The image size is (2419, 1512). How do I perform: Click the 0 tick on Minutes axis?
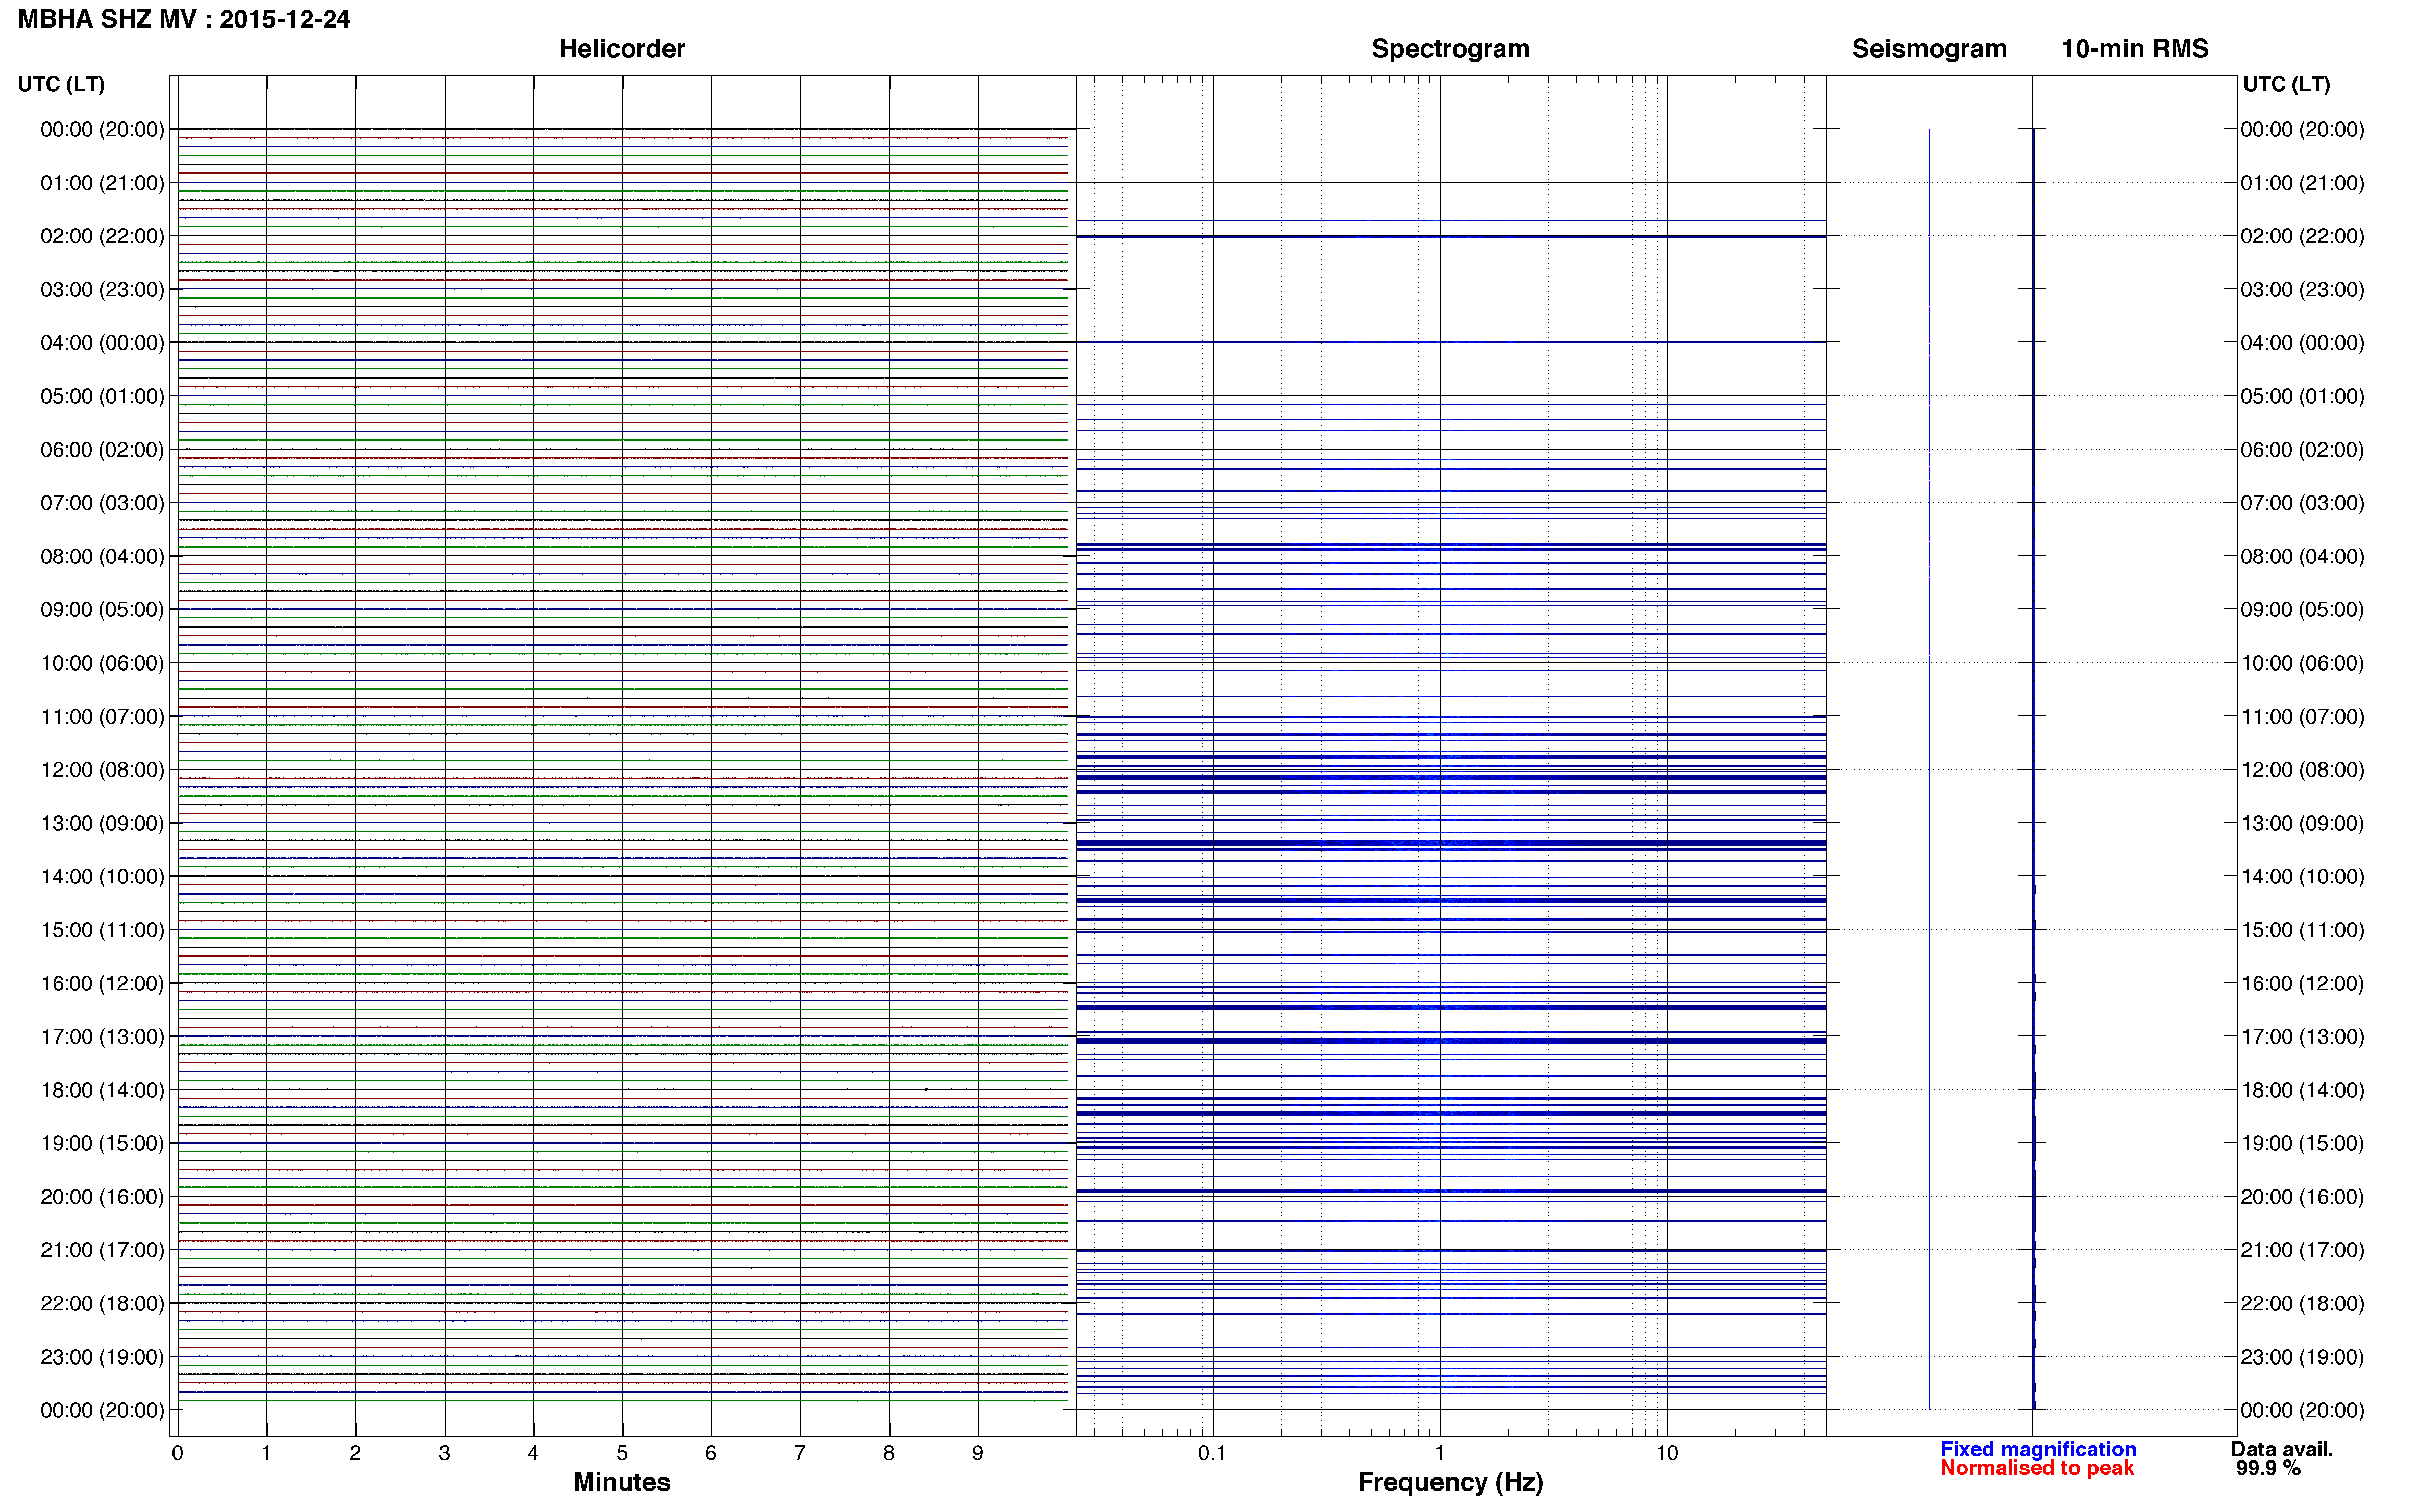(x=177, y=1453)
